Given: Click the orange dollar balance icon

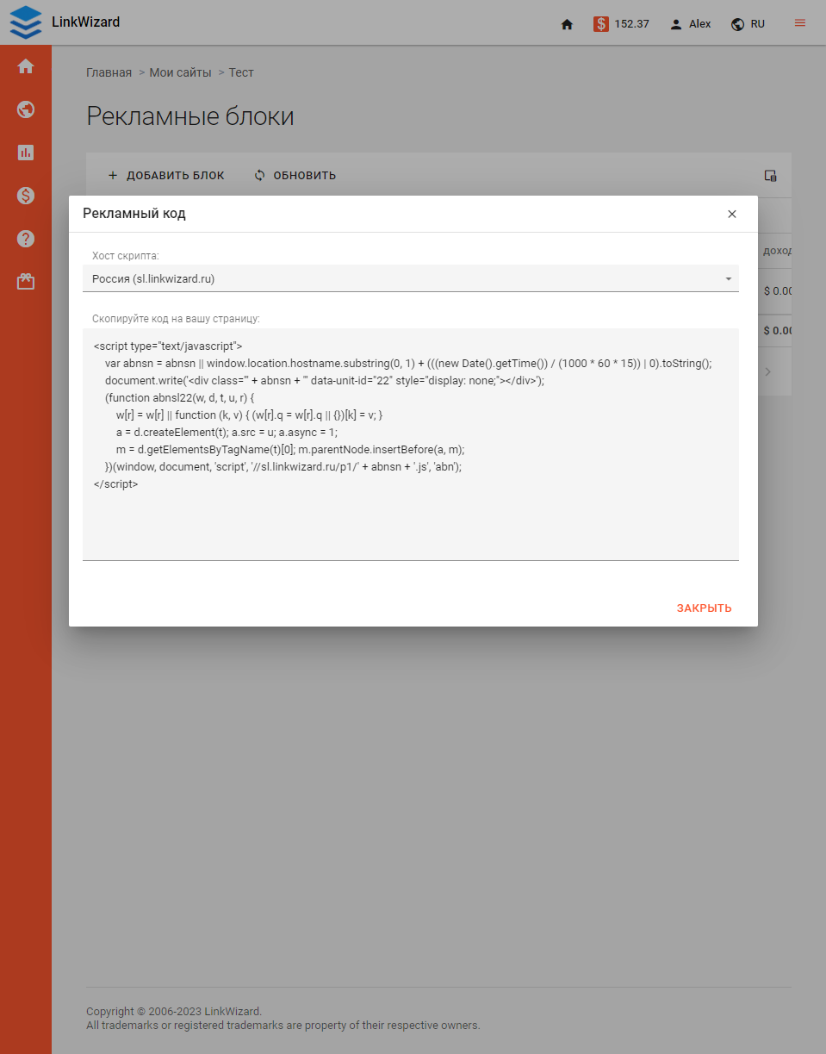Looking at the screenshot, I should click(601, 23).
